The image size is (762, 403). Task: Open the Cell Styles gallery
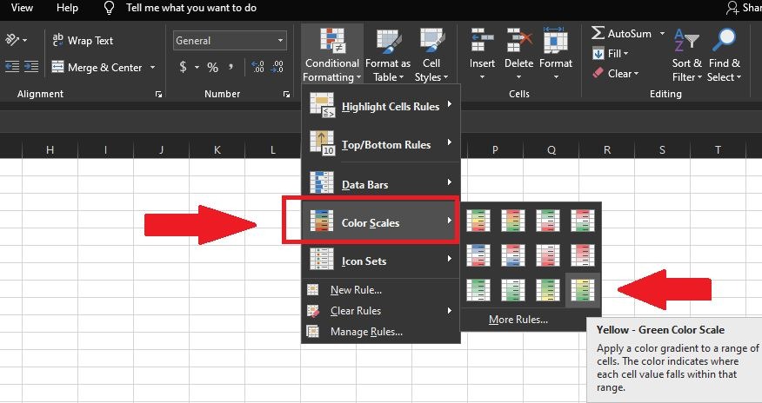tap(431, 41)
